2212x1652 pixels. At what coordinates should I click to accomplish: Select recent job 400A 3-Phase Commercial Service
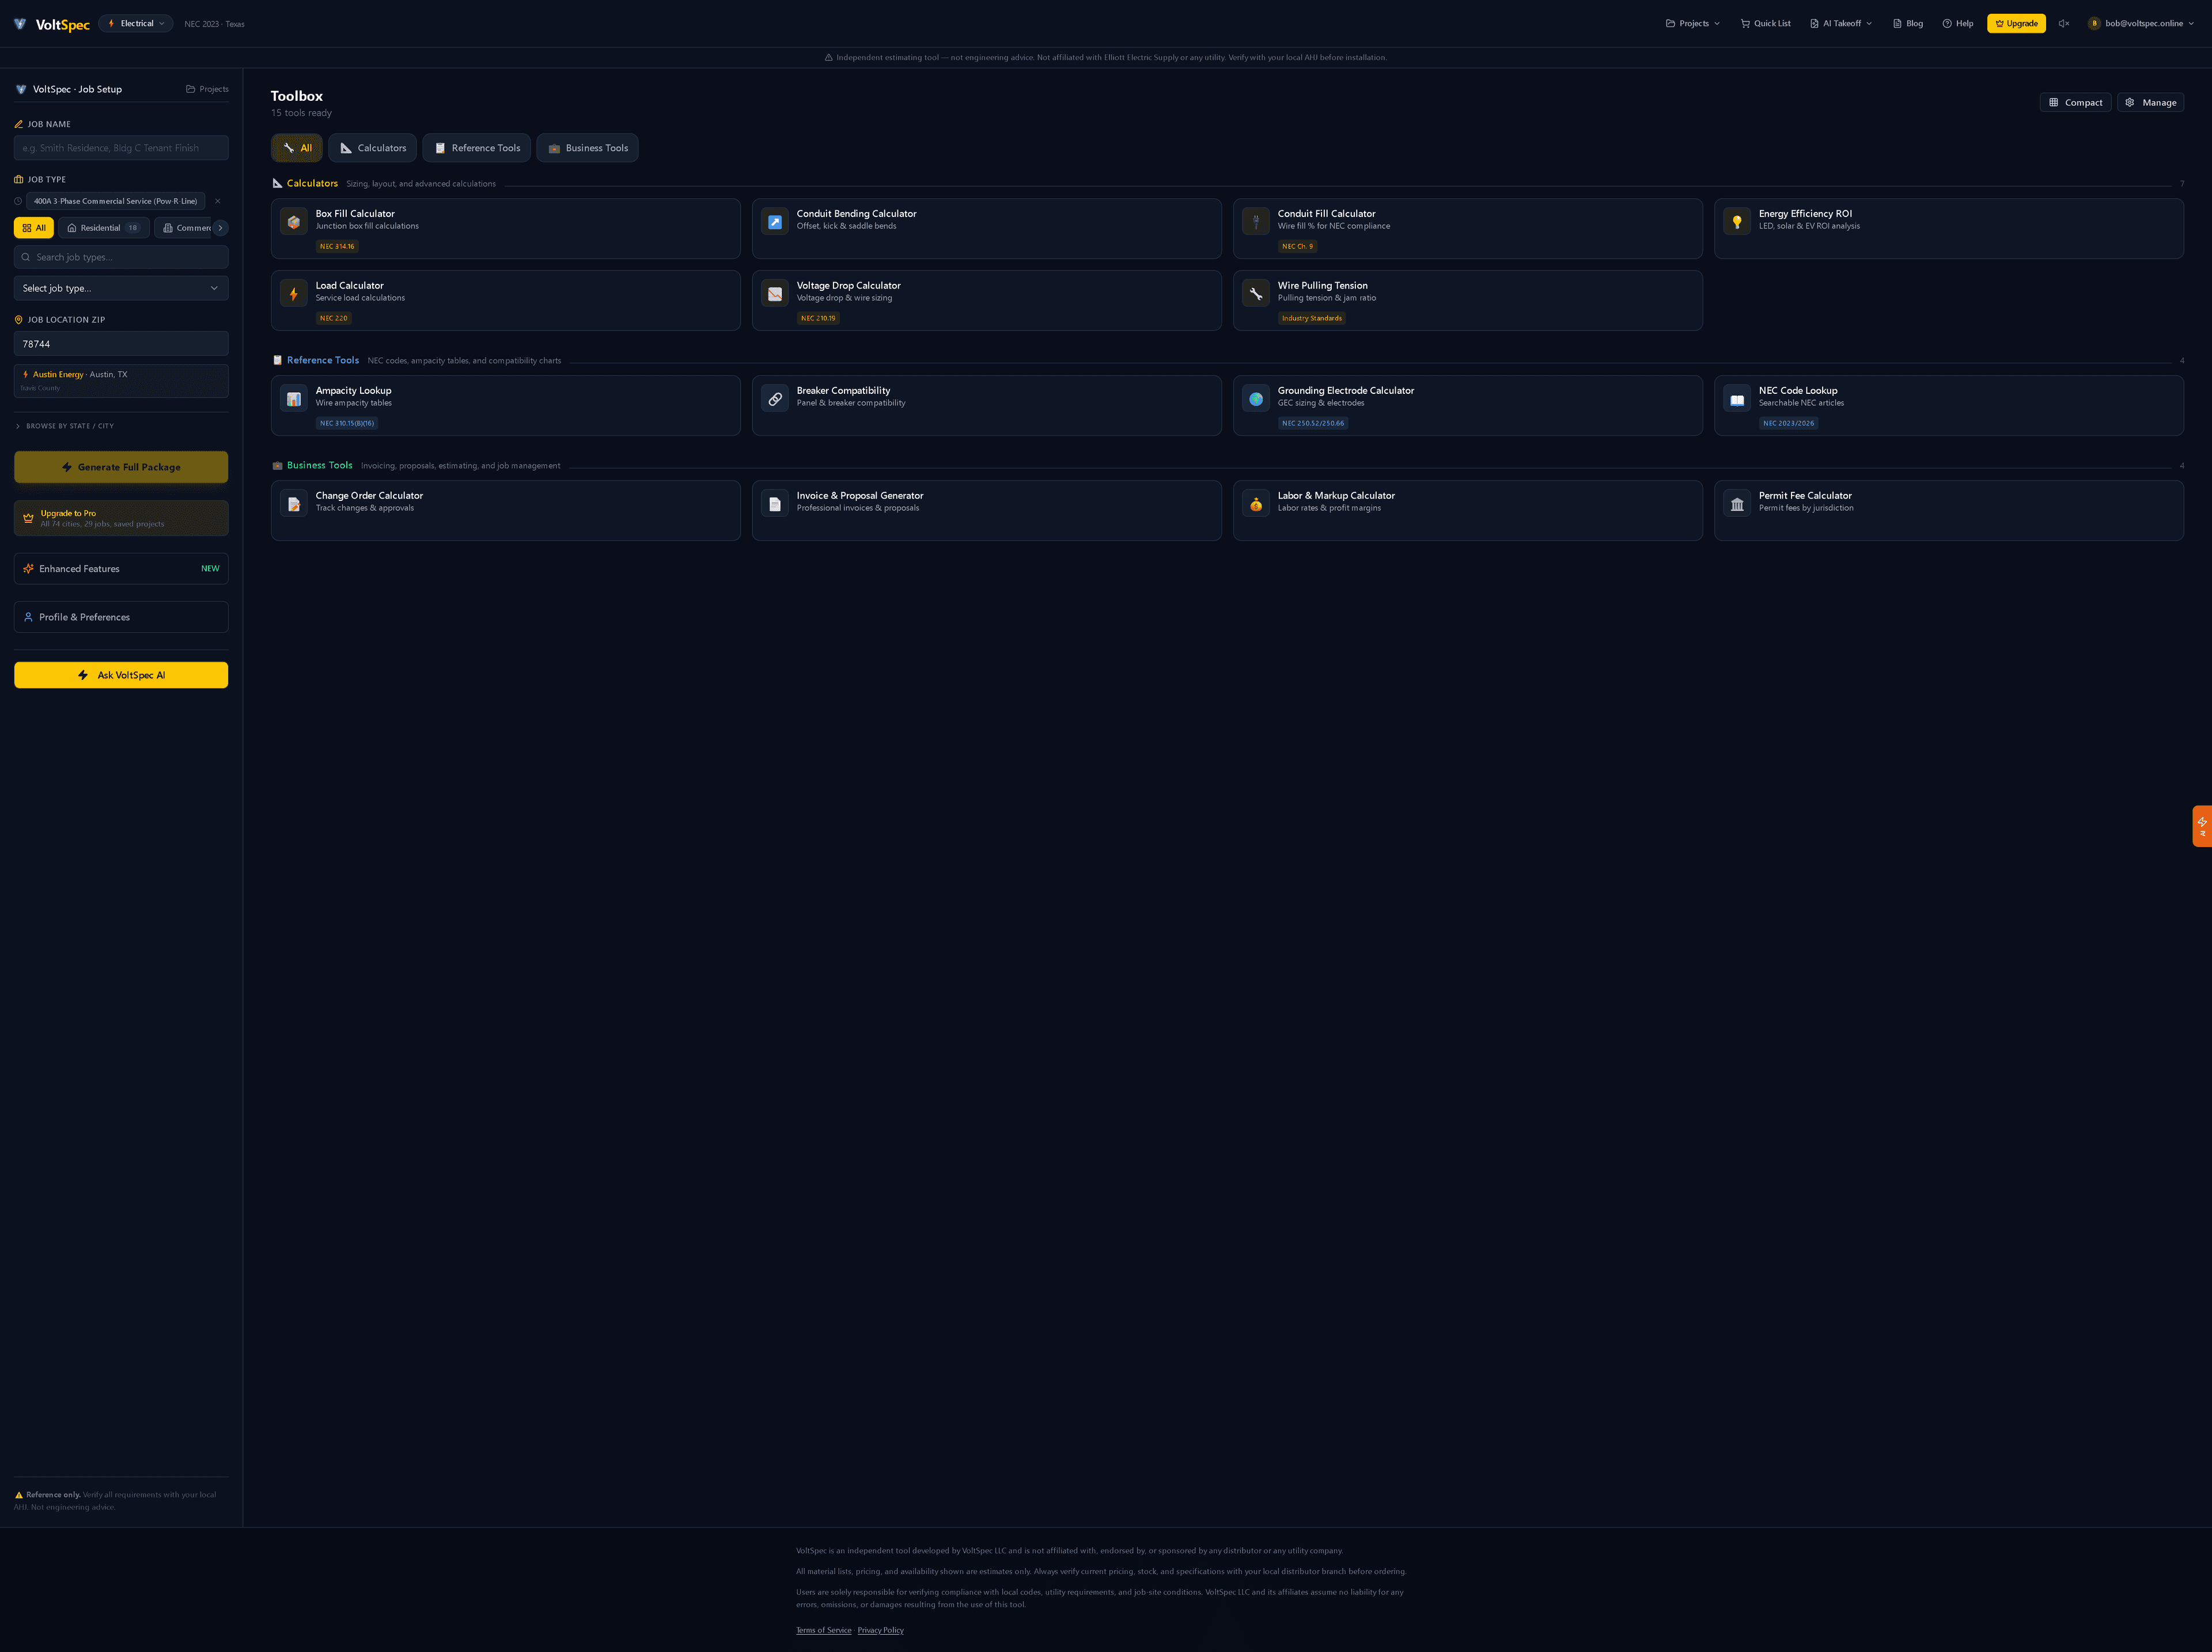click(x=116, y=201)
